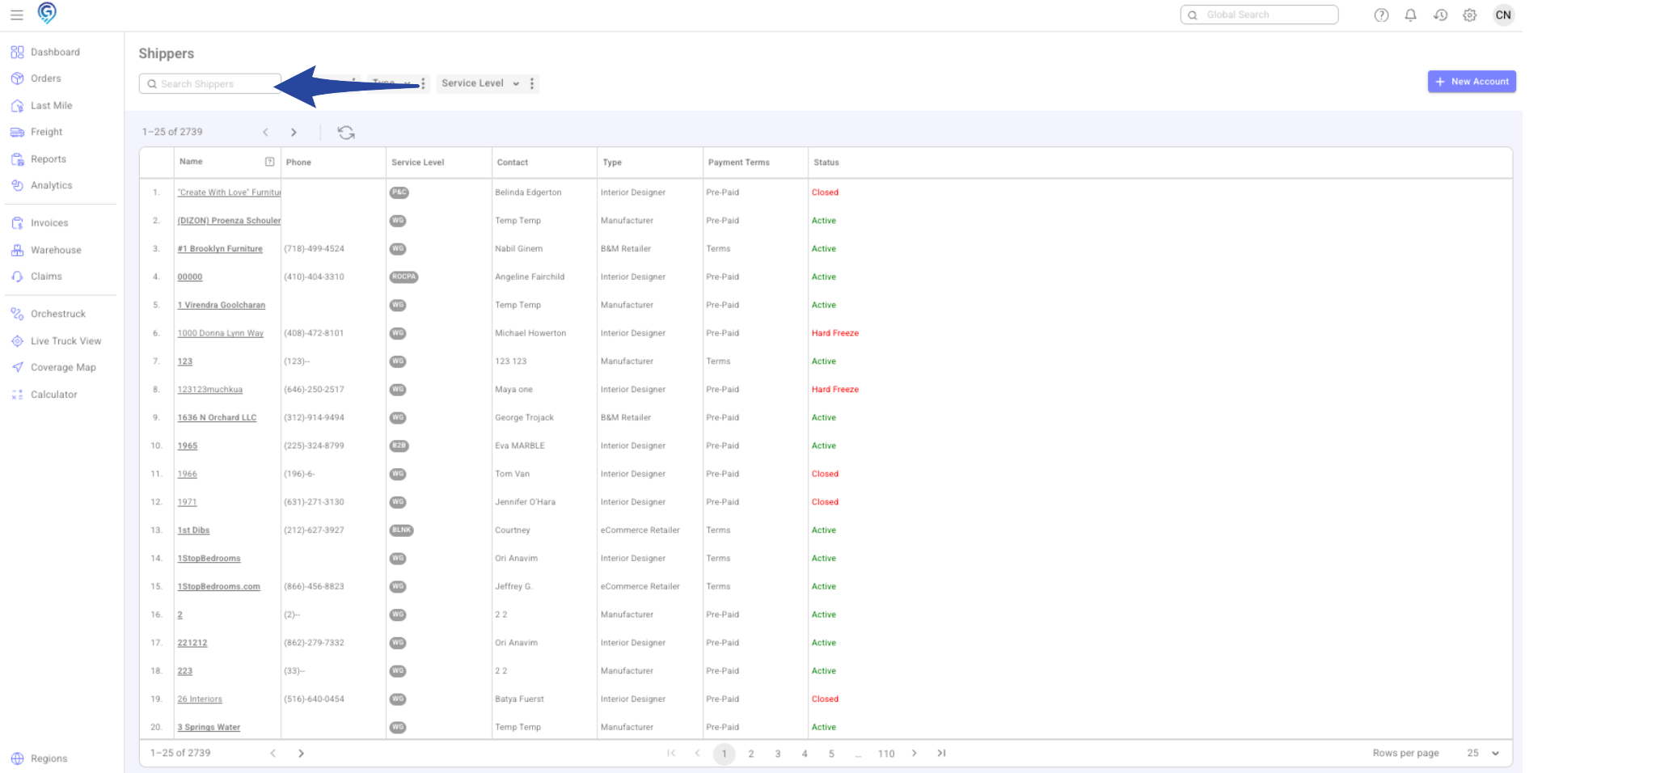Open the Warehouse section
The width and height of the screenshot is (1656, 773).
point(56,249)
